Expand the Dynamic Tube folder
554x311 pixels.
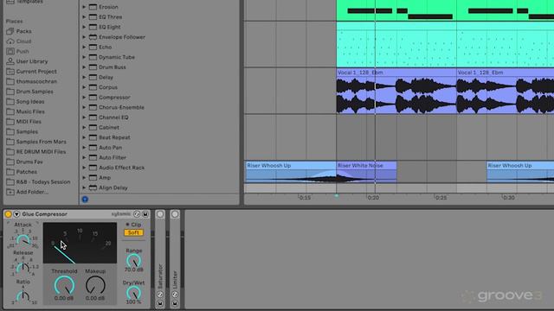coord(84,57)
